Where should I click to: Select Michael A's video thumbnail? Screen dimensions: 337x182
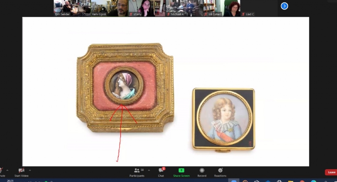[x=184, y=8]
